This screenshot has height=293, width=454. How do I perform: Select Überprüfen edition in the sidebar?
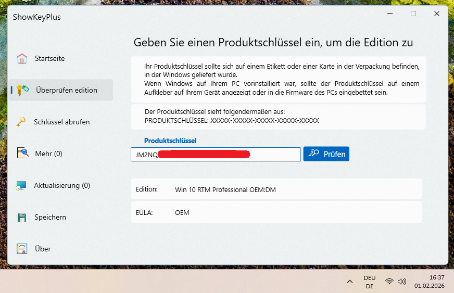61,90
